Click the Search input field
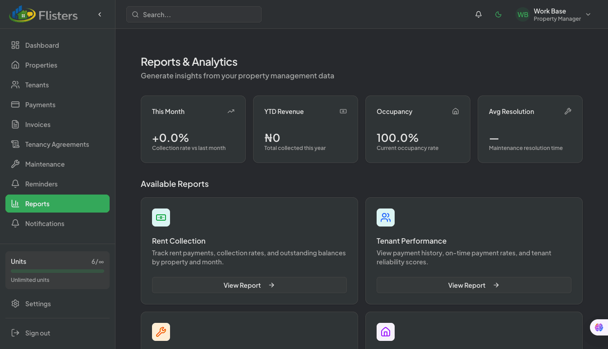 194,14
